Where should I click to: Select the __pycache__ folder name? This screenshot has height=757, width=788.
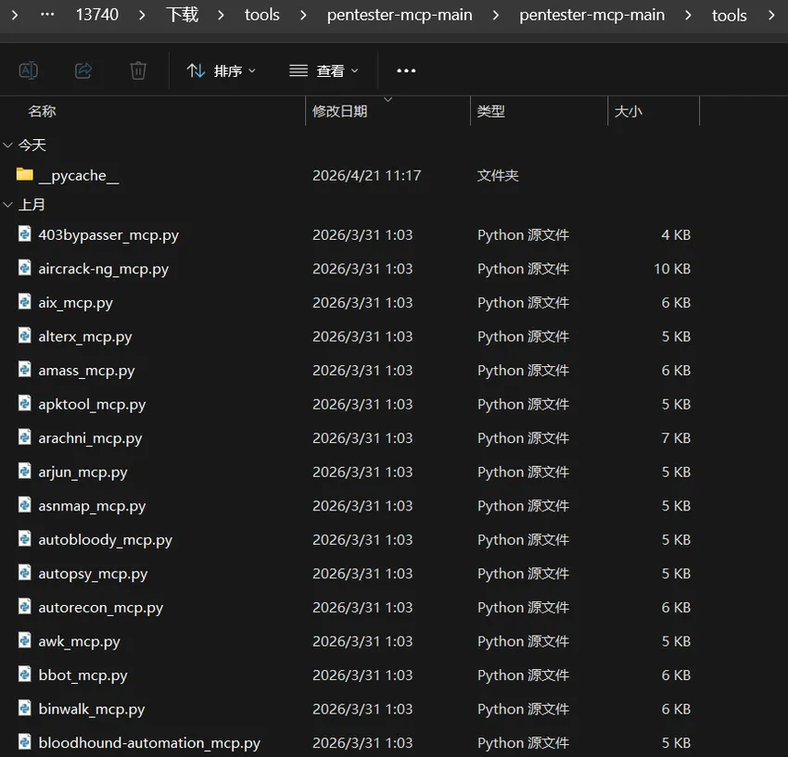tap(79, 176)
